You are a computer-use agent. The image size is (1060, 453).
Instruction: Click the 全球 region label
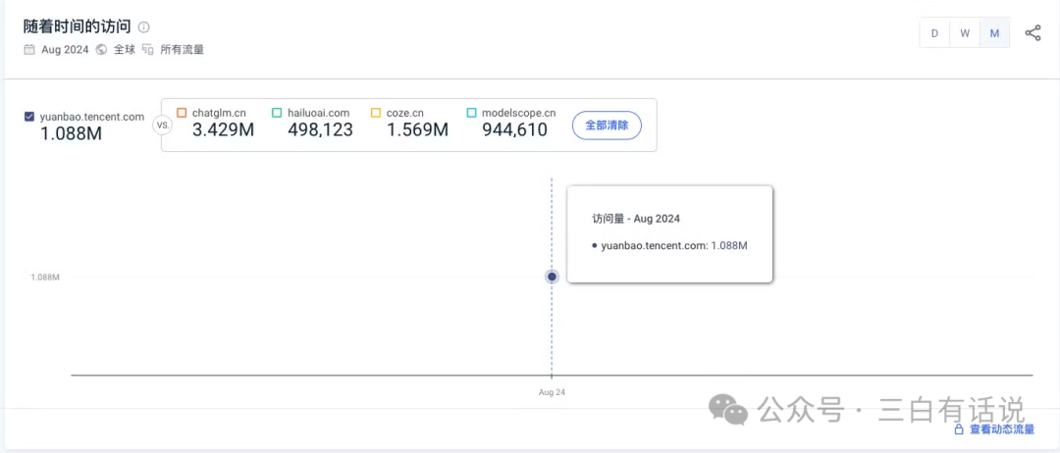point(125,49)
